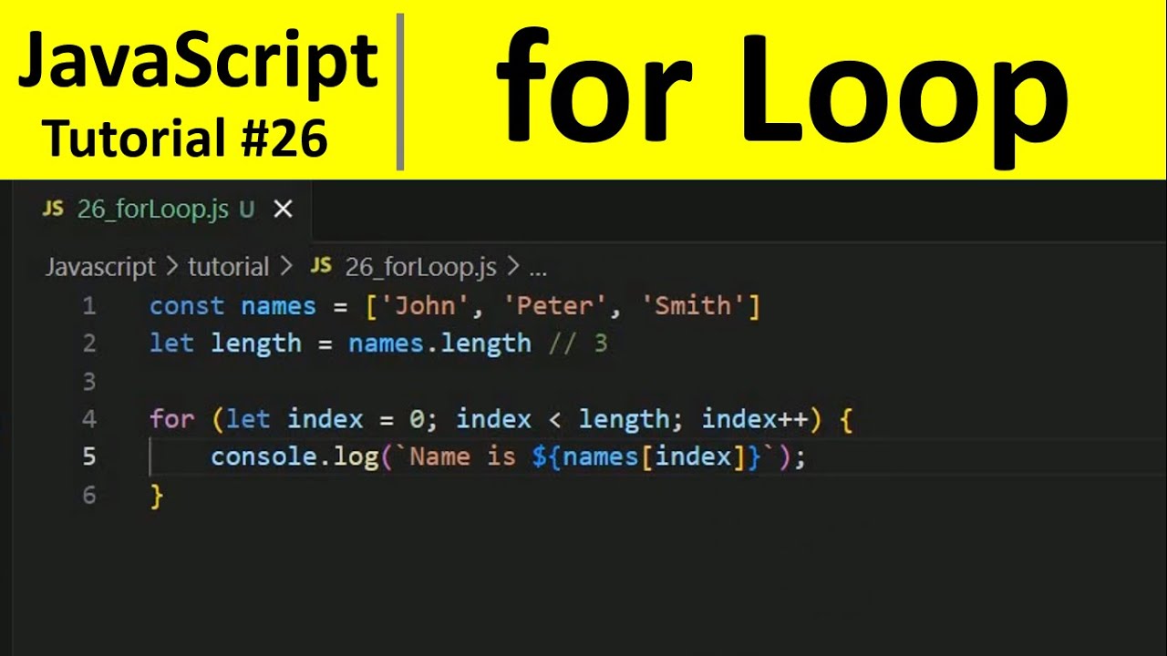The height and width of the screenshot is (656, 1167).
Task: Click the JS file icon in tab
Action: tap(53, 210)
